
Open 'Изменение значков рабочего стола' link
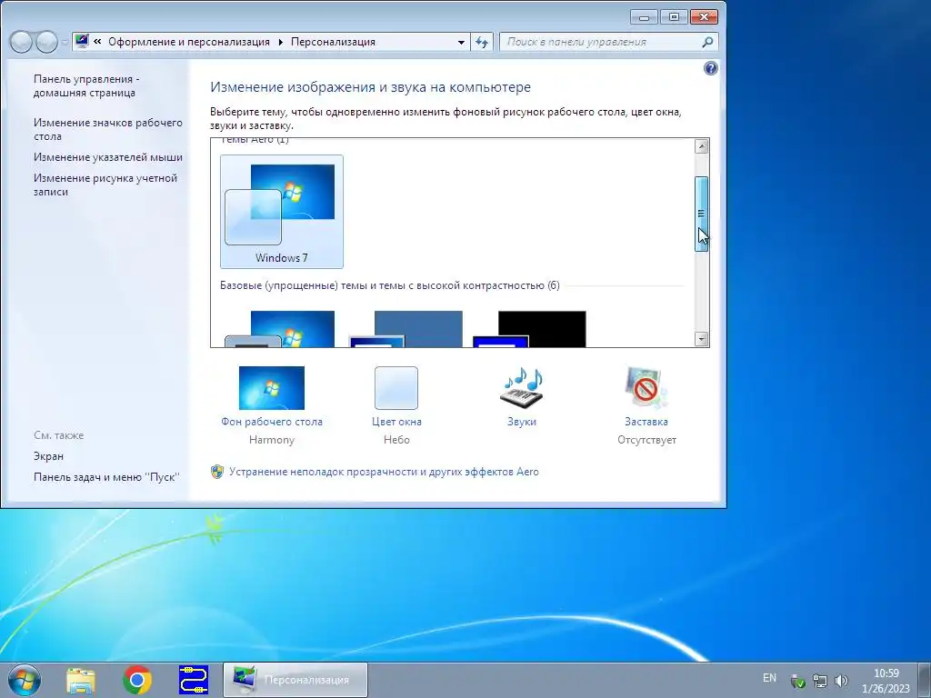click(x=108, y=129)
